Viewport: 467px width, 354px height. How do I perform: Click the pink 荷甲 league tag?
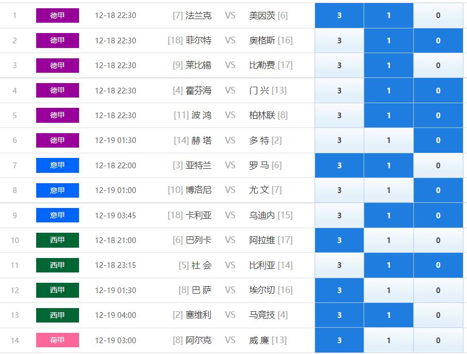point(57,340)
